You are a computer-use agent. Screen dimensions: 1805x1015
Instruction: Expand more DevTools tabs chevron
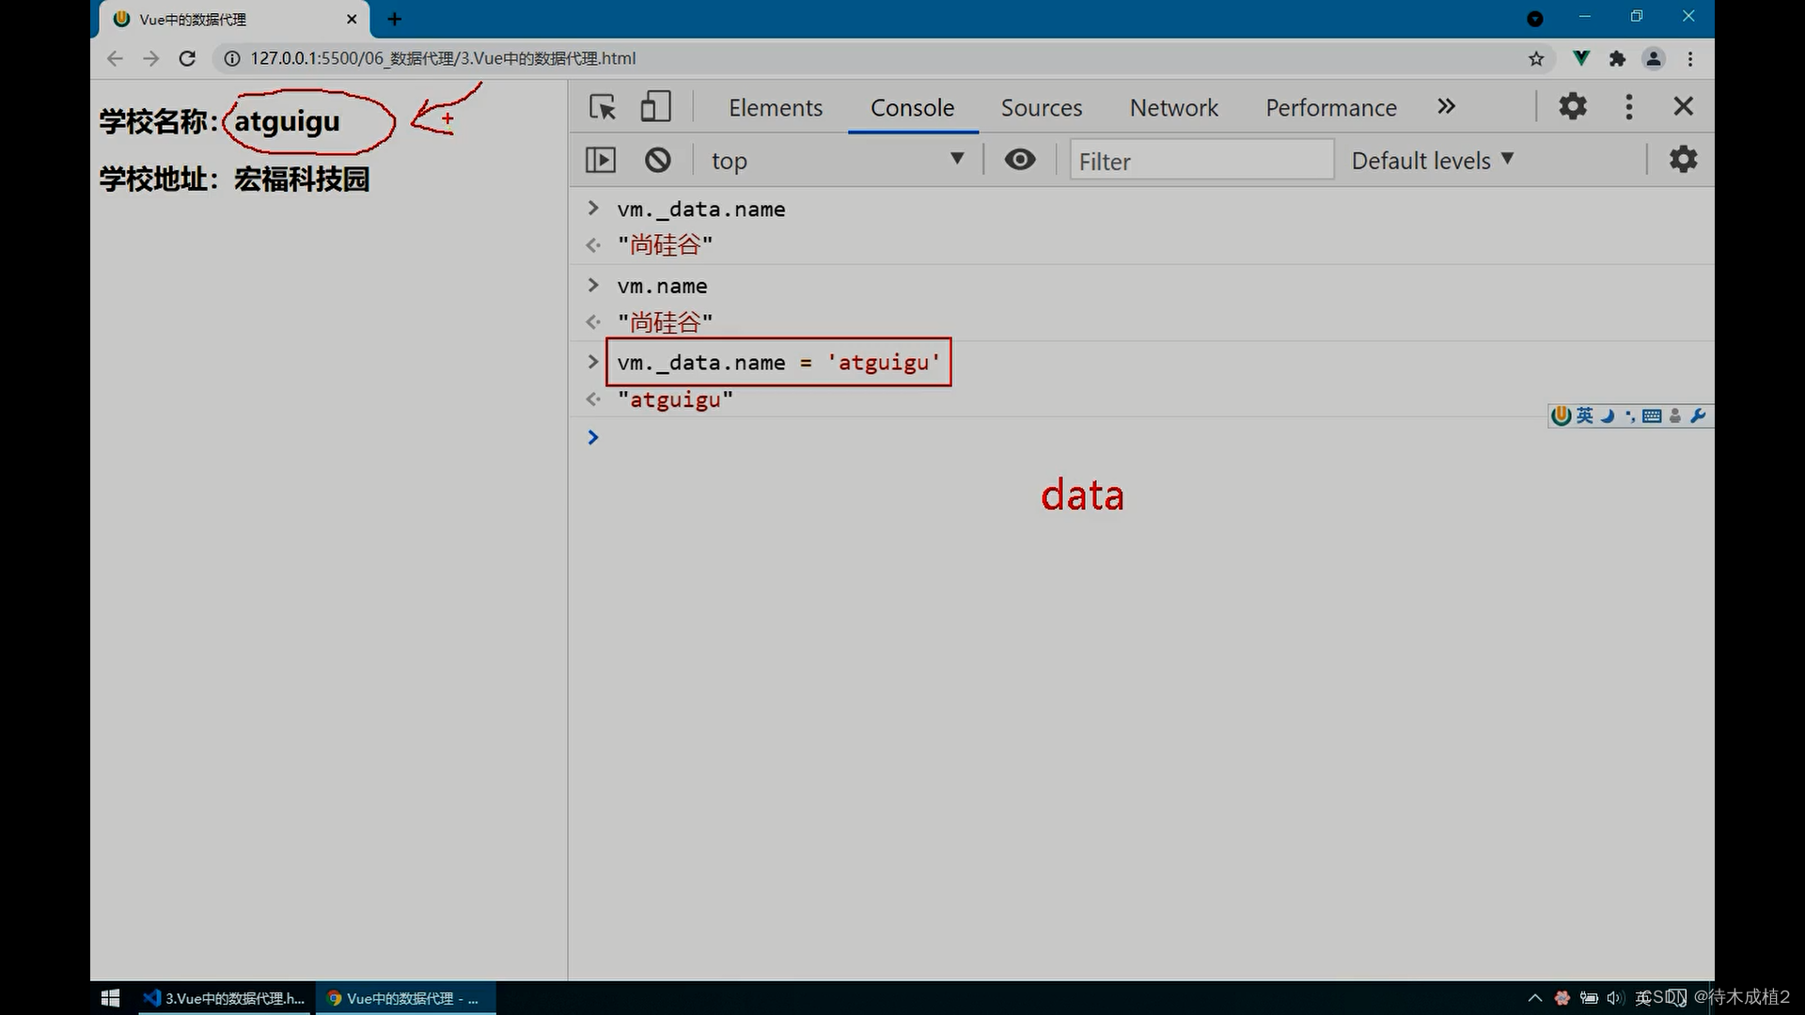coord(1446,106)
